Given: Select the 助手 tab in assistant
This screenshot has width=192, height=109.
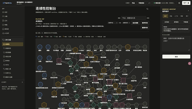Looking at the screenshot, I should (166, 16).
